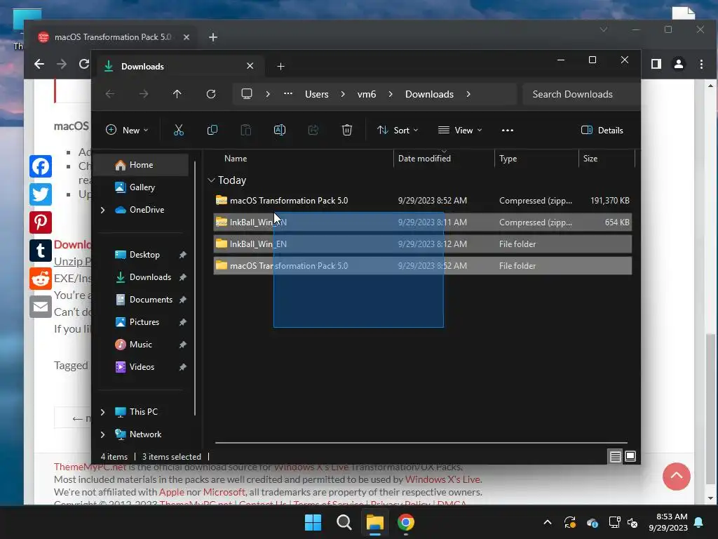Click the Delete trash can icon

pyautogui.click(x=347, y=130)
